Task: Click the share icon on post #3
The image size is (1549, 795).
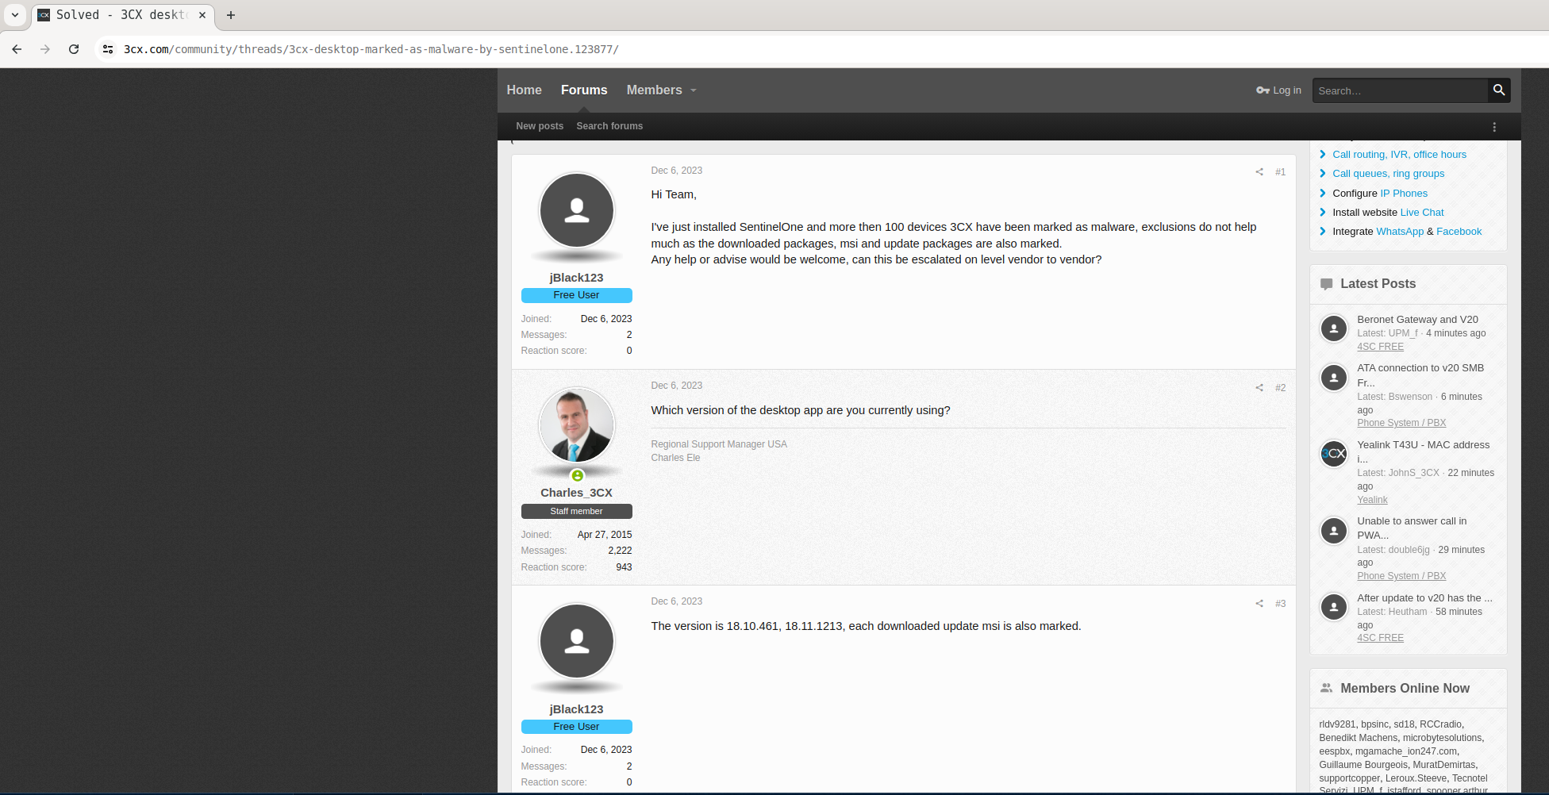Action: [x=1259, y=604]
